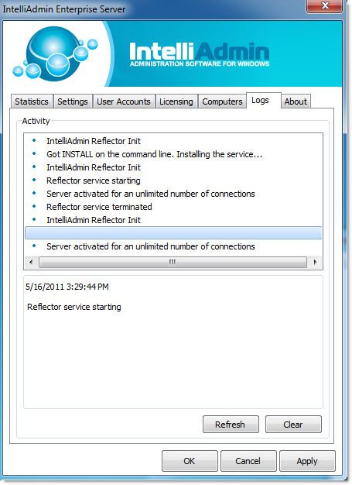Select the 'Reflector service terminated' log entry
Screen dimensions: 352x485
[173, 207]
